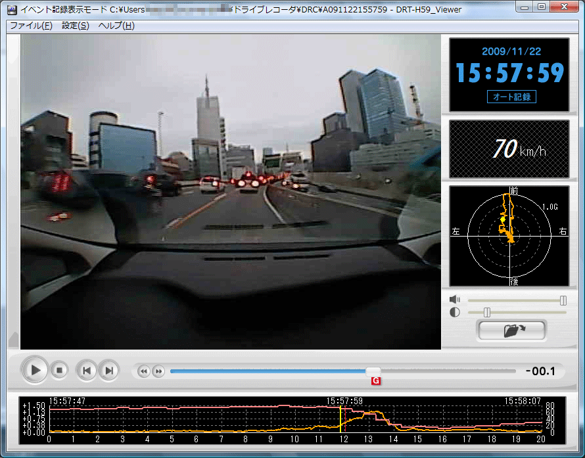Image resolution: width=585 pixels, height=458 pixels.
Task: Skip to the previous recording
Action: coord(86,371)
